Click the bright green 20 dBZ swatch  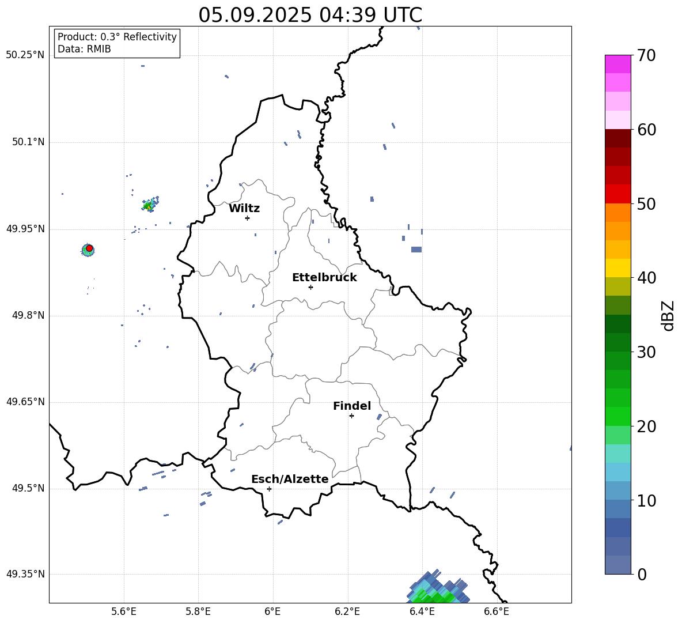[617, 416]
